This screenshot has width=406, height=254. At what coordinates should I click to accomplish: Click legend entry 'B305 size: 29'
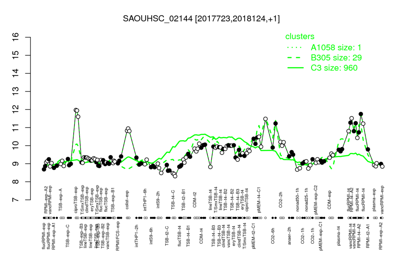(x=336, y=58)
